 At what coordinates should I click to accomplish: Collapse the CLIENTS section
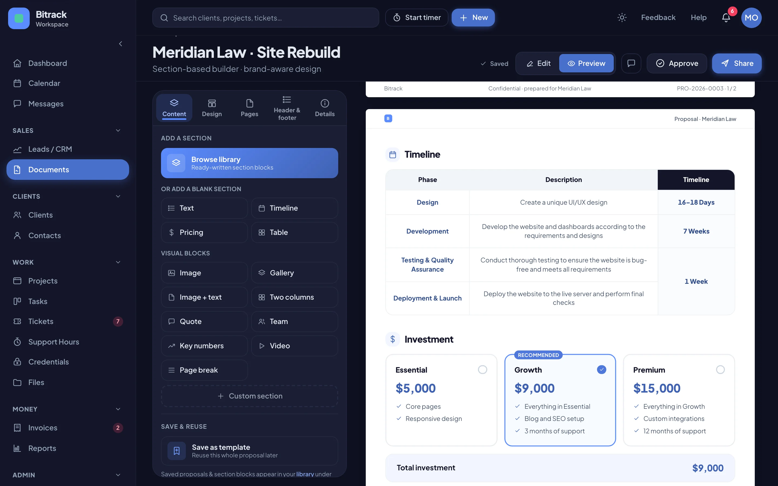pos(118,196)
